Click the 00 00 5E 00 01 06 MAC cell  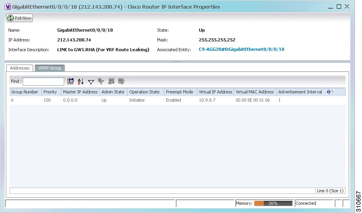[255, 100]
